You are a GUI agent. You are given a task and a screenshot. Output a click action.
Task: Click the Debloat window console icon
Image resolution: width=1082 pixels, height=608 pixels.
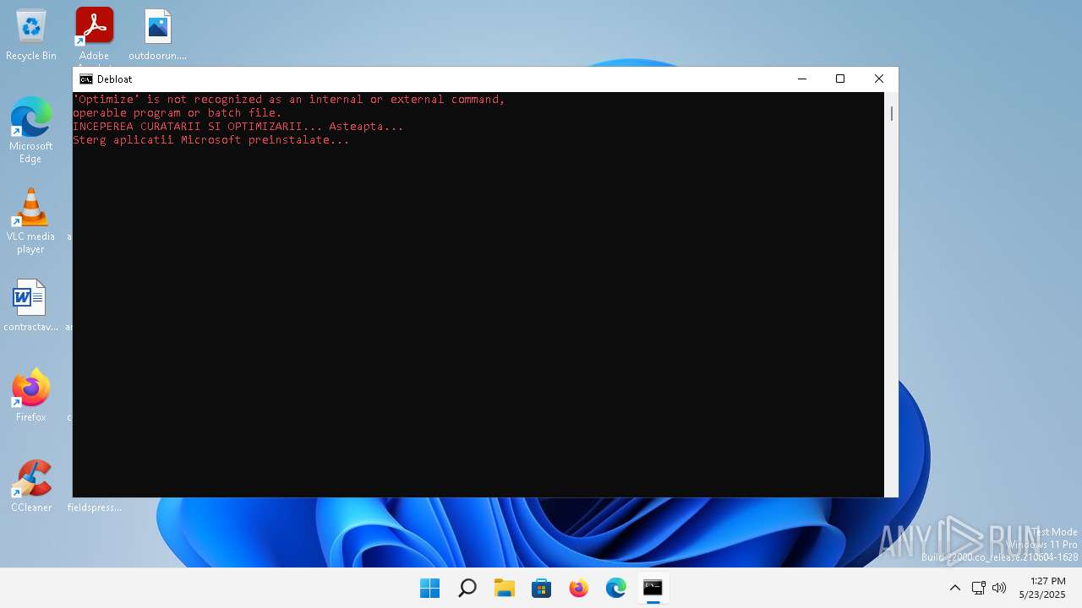[x=85, y=79]
